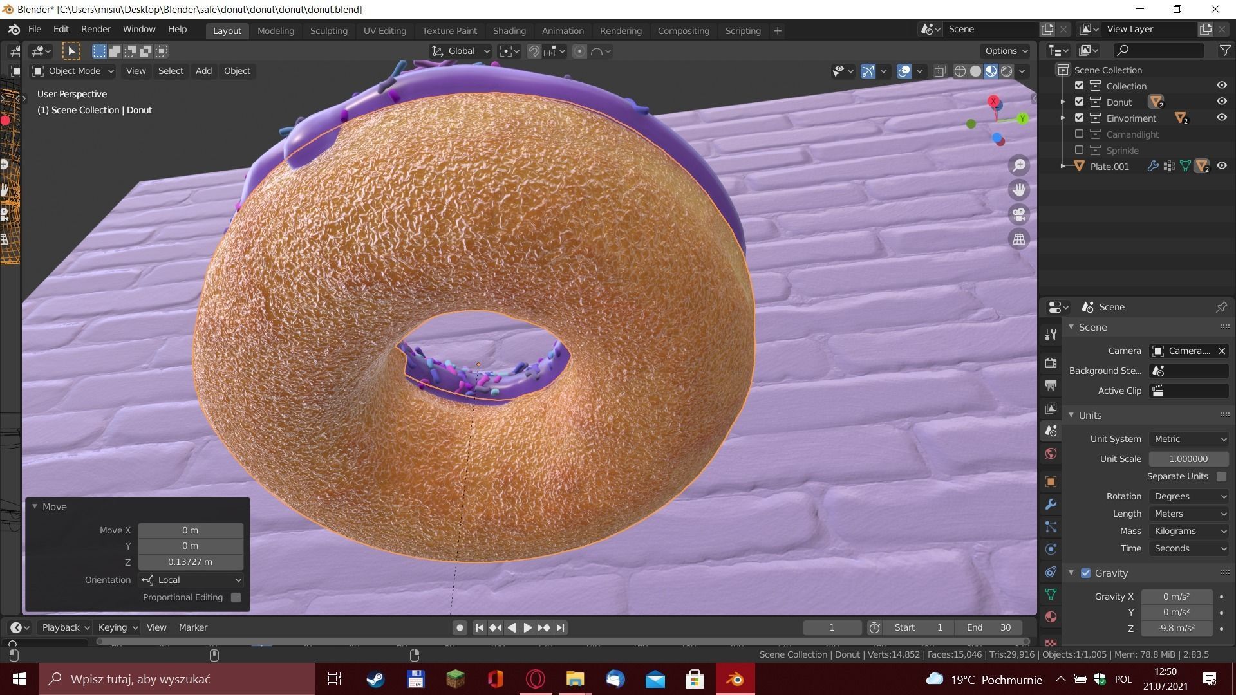Select rendered viewport shading sphere
Viewport: 1236px width, 695px height.
pos(1006,71)
